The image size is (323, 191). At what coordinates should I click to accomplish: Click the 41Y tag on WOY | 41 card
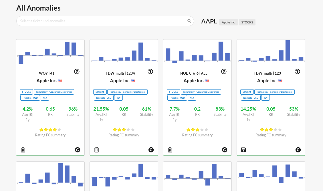click(x=45, y=98)
